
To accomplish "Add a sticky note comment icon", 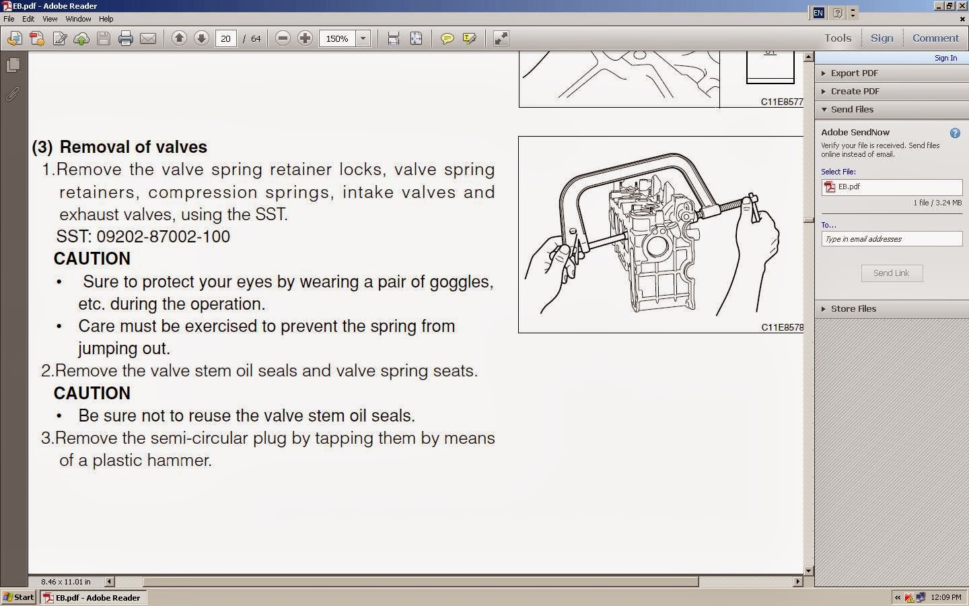I will pos(447,38).
